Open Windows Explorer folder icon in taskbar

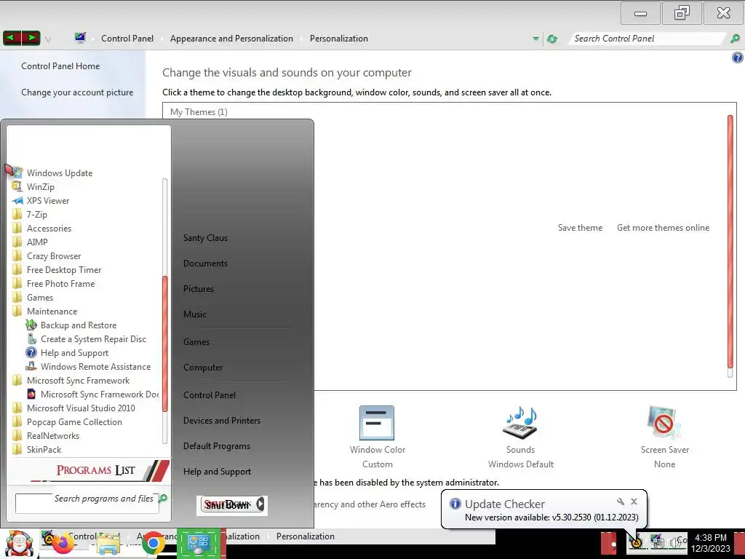[x=108, y=544]
